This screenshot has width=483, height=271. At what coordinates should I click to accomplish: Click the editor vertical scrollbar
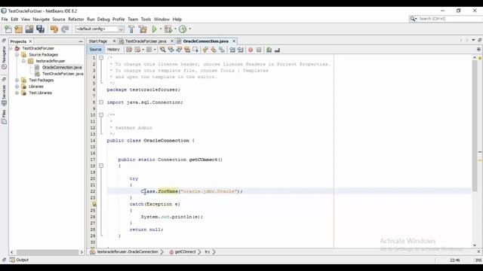pyautogui.click(x=475, y=126)
